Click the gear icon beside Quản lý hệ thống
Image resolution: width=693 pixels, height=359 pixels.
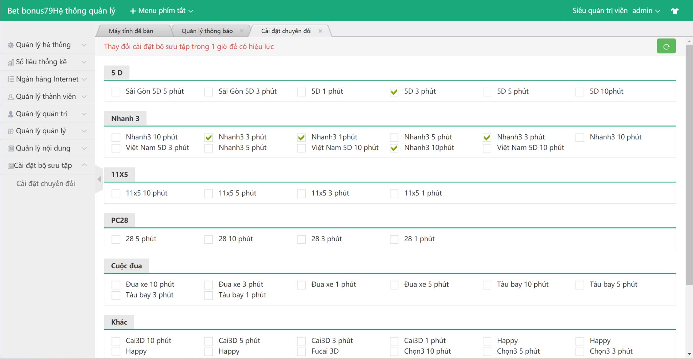[11, 45]
